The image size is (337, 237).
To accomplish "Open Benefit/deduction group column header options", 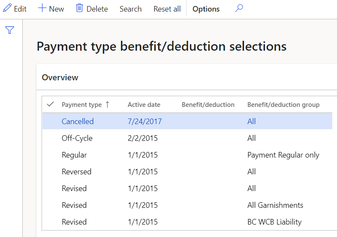I will [x=283, y=105].
